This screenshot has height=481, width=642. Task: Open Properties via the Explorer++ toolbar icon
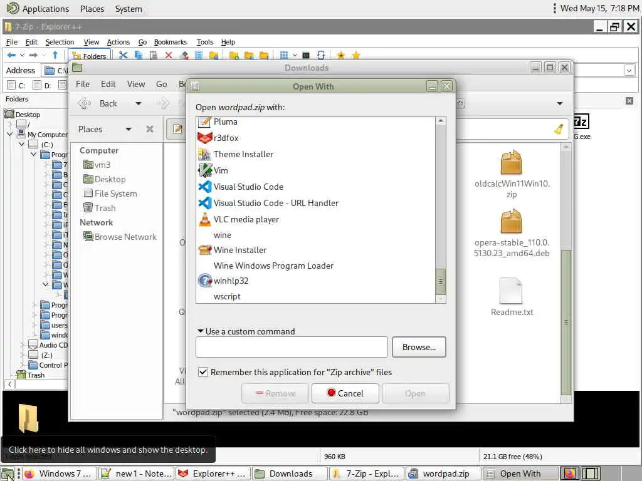pyautogui.click(x=199, y=55)
